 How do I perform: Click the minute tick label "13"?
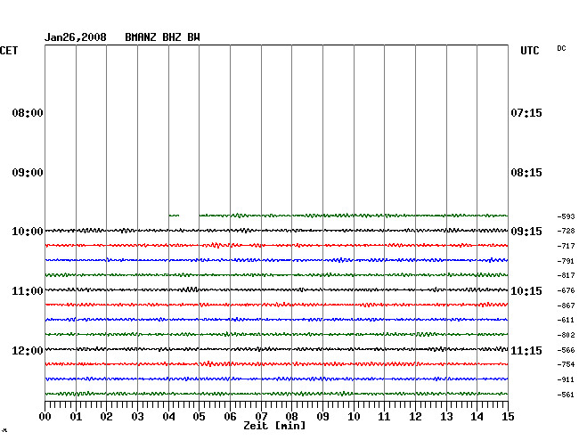click(x=446, y=417)
